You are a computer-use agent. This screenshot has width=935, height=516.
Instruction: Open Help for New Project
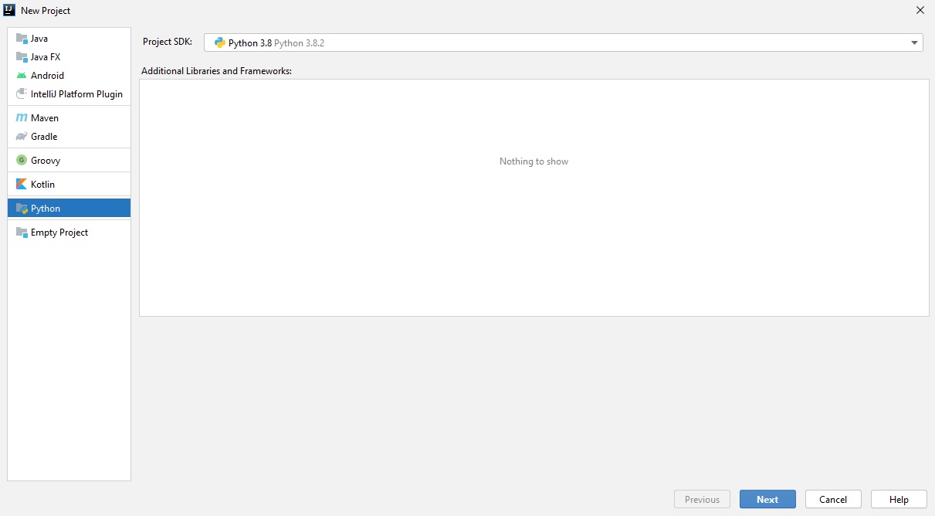pos(899,499)
